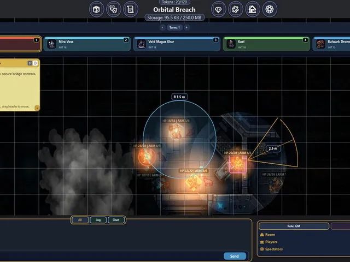Switch to the Chat tab
The image size is (350, 262).
[116, 220]
